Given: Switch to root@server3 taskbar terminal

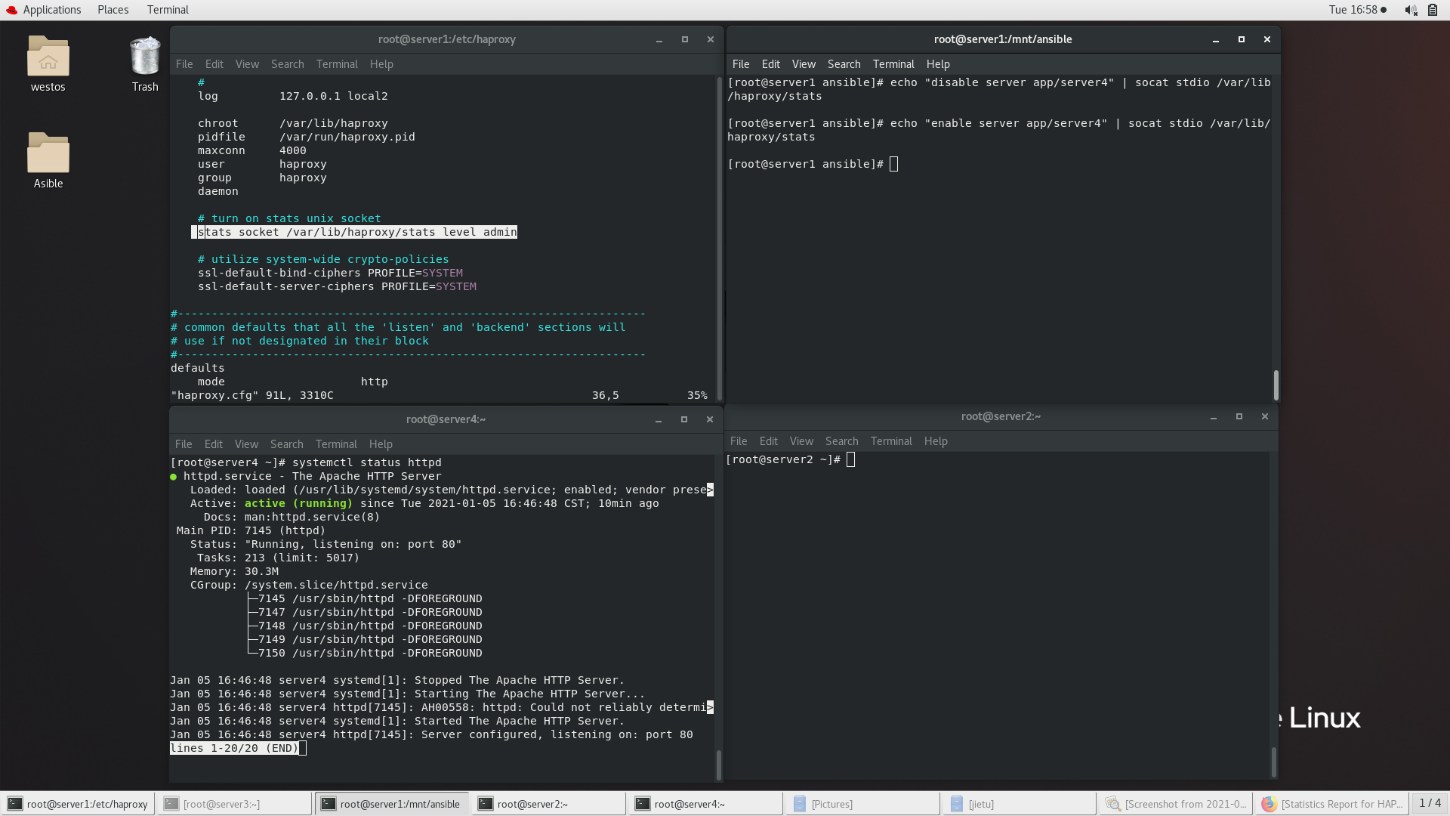Looking at the screenshot, I should [233, 804].
